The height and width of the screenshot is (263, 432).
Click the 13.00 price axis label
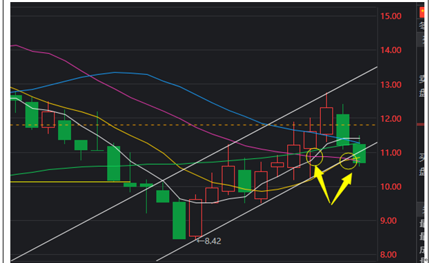coord(391,85)
